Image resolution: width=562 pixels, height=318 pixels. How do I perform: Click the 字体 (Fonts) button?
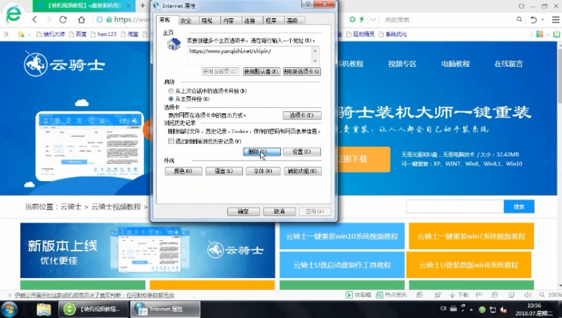263,171
